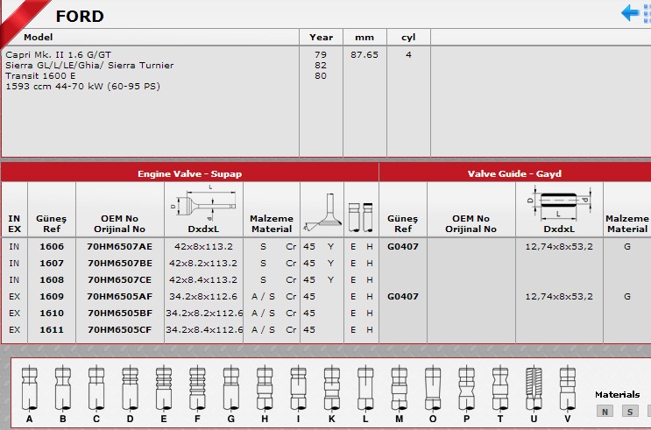The width and height of the screenshot is (651, 430).
Task: Select valve stem type V diagram
Action: (x=567, y=389)
